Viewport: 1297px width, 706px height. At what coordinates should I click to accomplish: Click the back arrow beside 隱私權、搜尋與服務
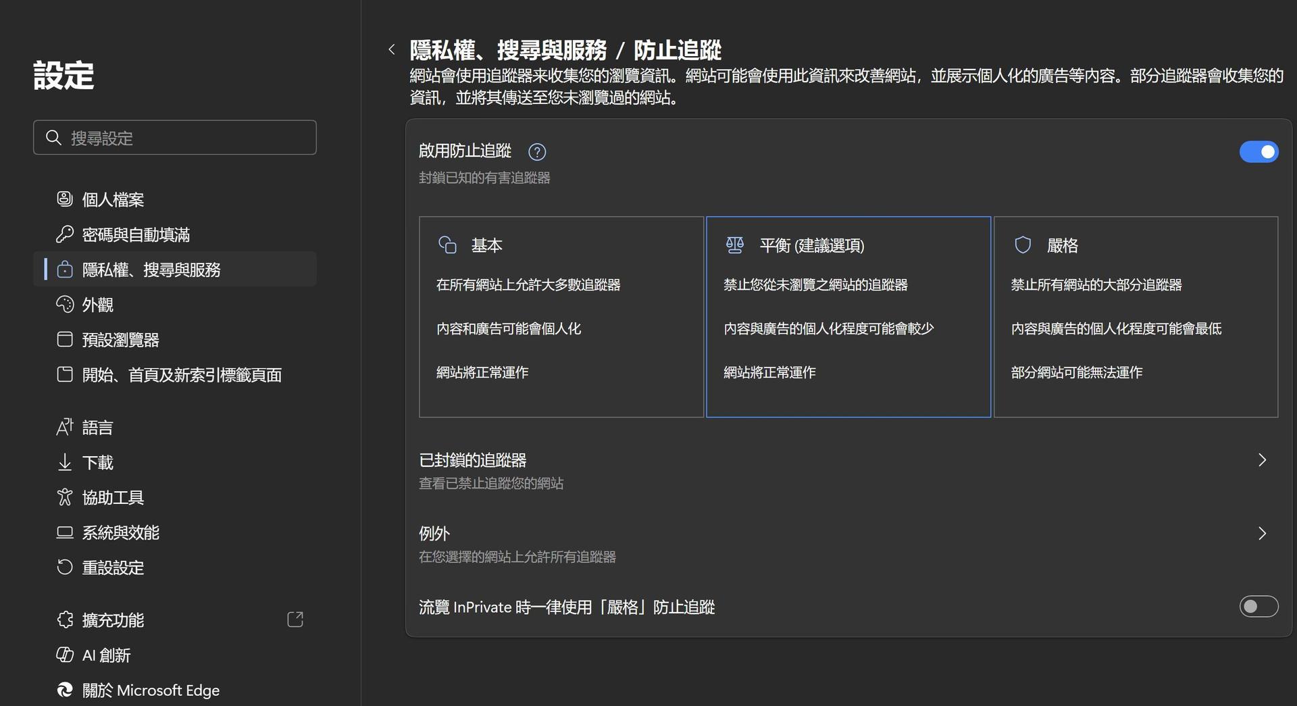coord(392,49)
